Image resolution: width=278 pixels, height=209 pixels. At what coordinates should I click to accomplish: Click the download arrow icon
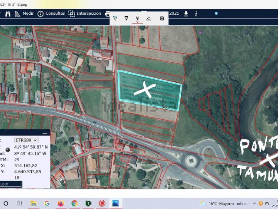point(186,13)
